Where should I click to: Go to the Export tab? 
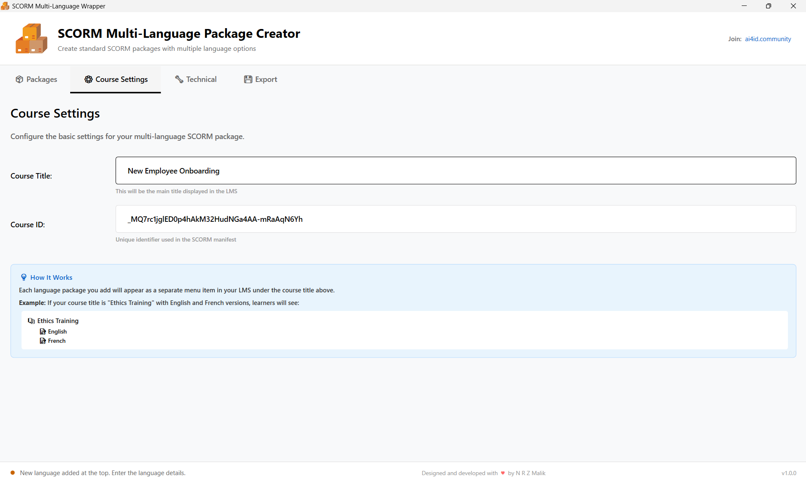pos(261,79)
